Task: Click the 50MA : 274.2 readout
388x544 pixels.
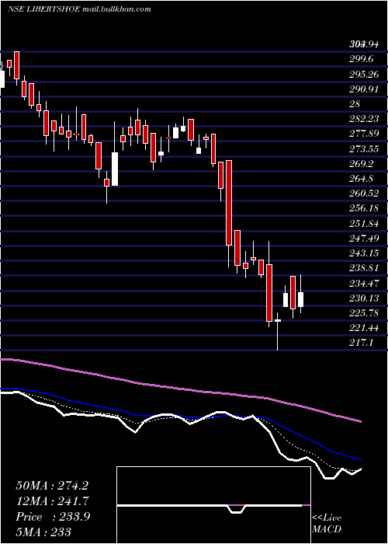Action: 52,485
